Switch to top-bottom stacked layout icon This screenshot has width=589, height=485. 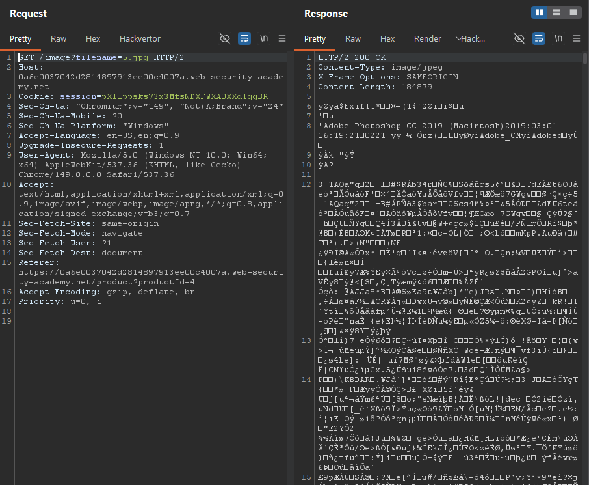pyautogui.click(x=556, y=12)
